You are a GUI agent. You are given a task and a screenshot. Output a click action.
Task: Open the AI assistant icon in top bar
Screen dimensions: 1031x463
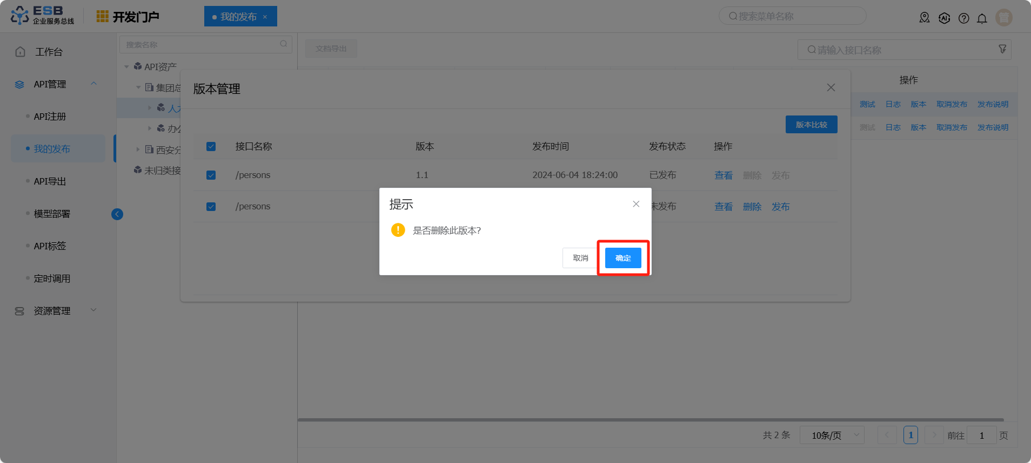point(944,18)
